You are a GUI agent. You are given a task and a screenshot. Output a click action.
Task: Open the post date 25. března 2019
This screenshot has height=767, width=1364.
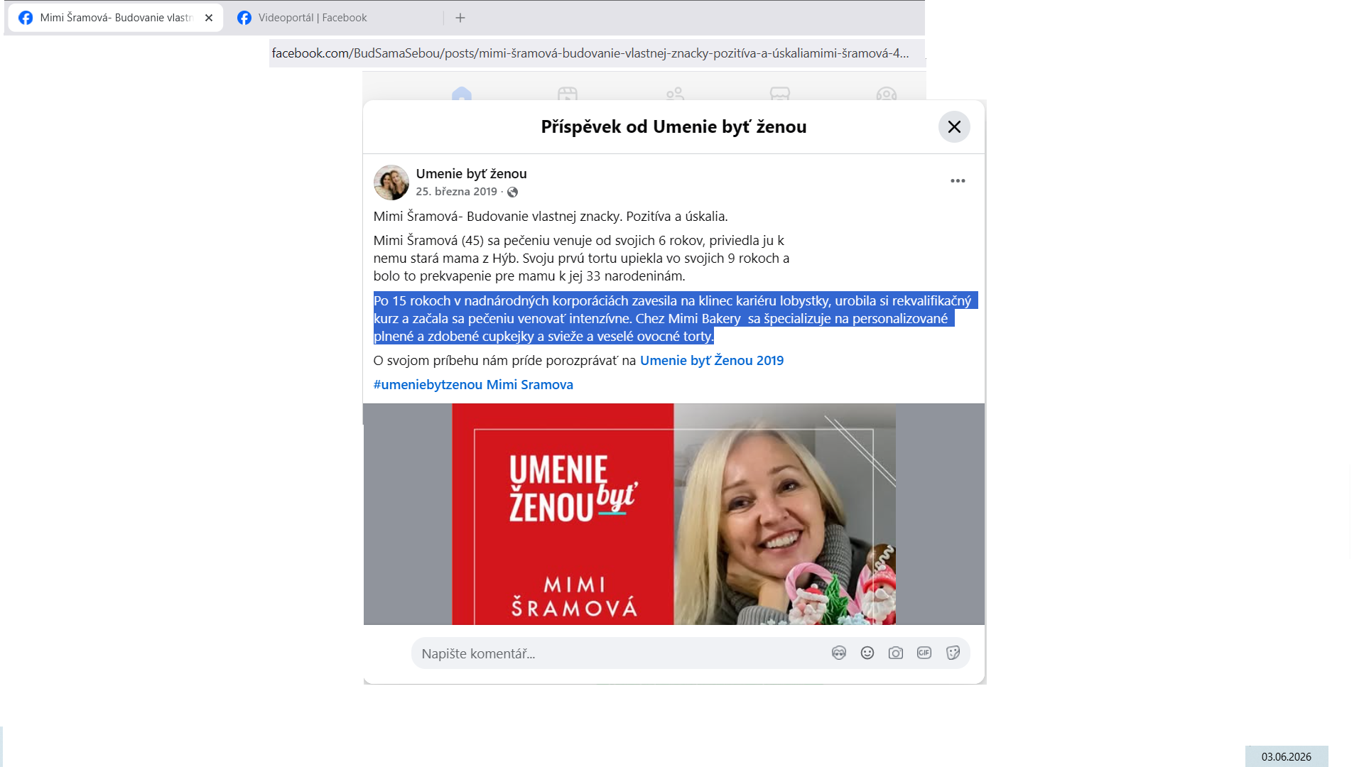[x=456, y=192]
